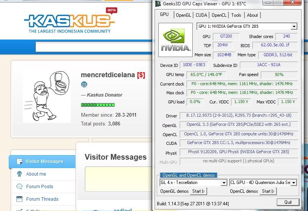Click the Max clock readout
Viewport: 308px width, 211px height.
coord(242,92)
